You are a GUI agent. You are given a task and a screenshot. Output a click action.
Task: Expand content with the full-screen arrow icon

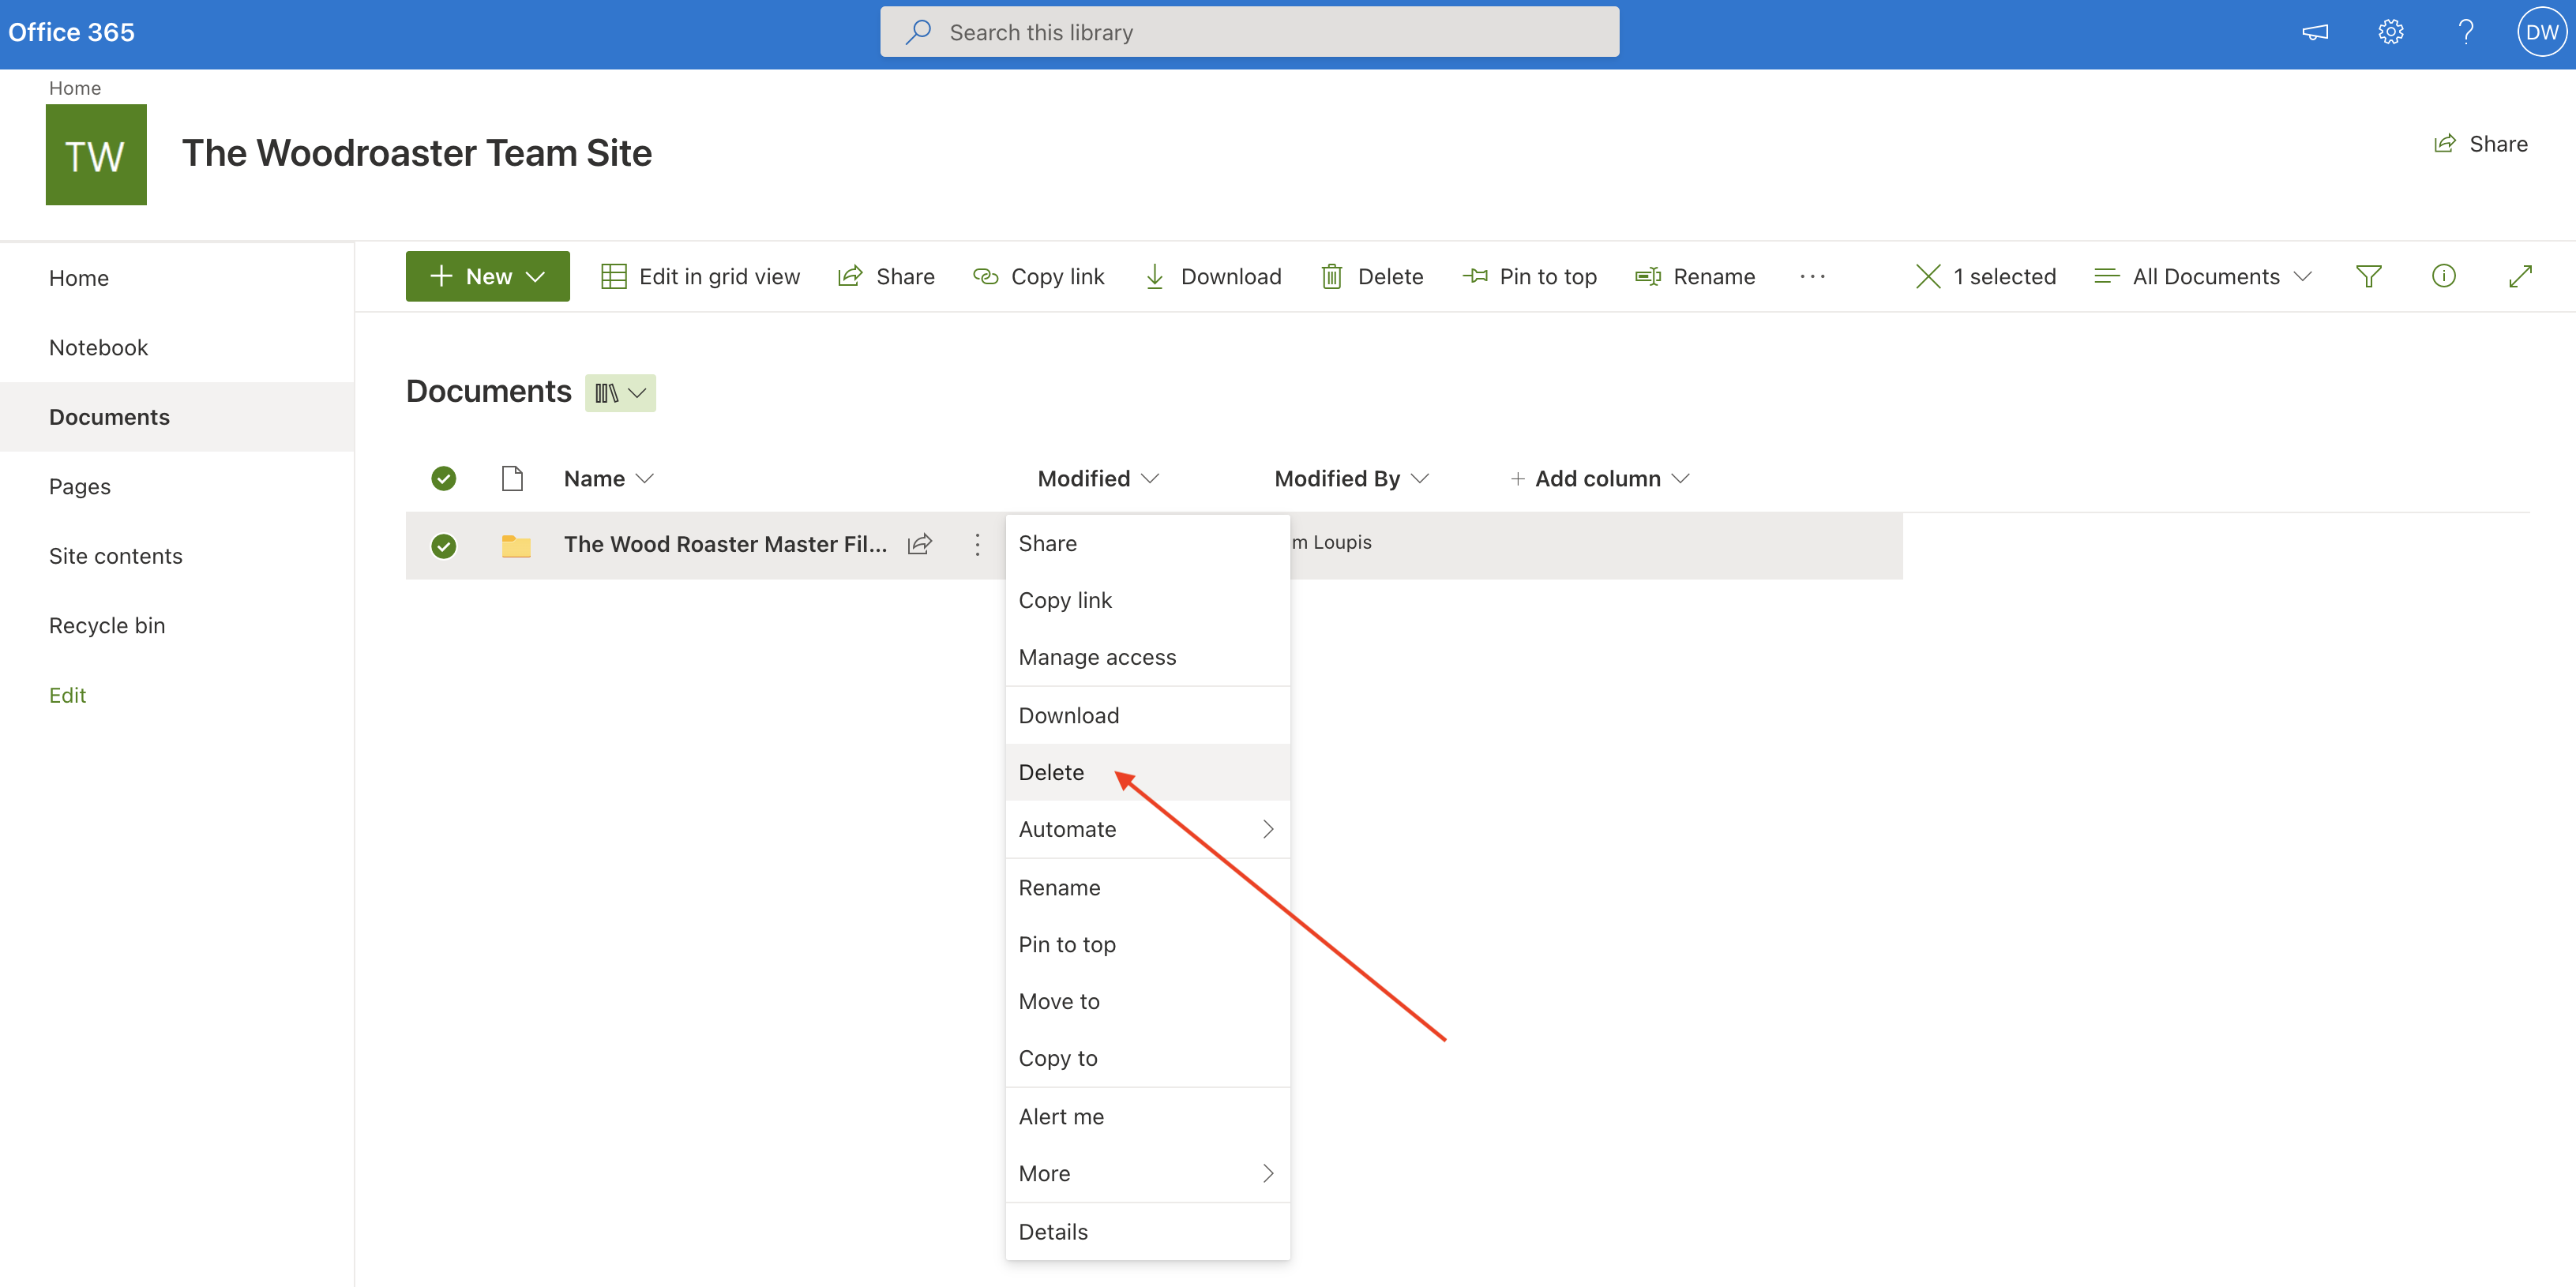[2520, 276]
